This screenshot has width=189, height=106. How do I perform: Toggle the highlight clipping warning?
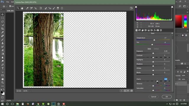coord(172,7)
